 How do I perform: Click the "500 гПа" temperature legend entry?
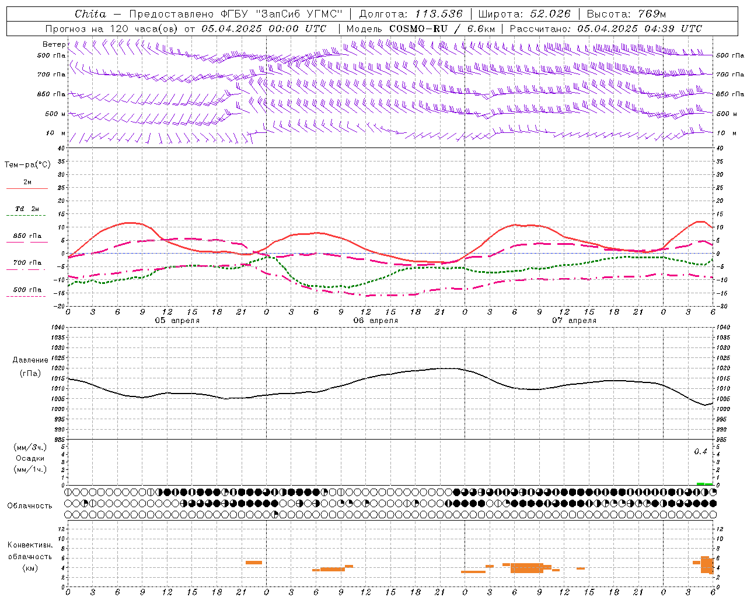coord(27,290)
